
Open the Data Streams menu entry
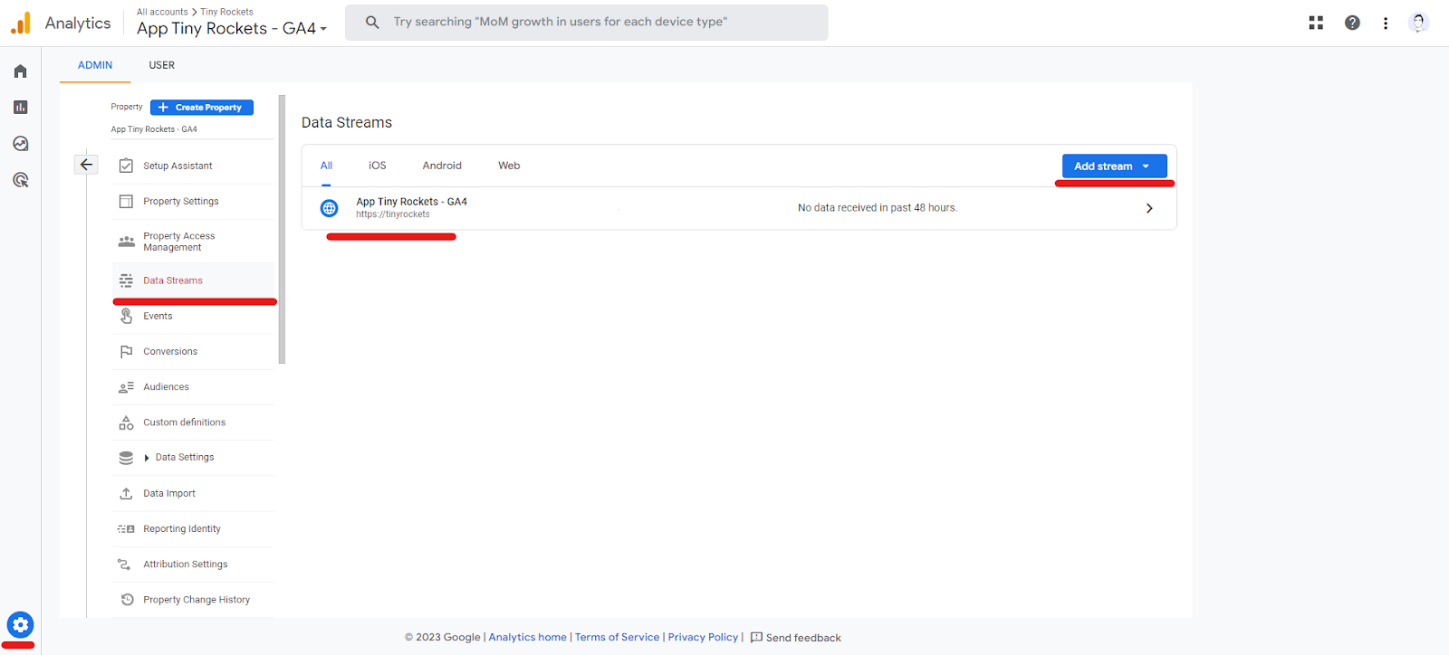[x=193, y=280]
